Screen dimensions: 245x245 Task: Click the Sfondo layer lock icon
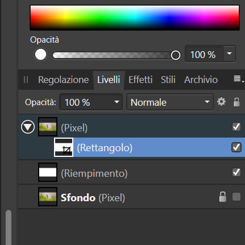(223, 197)
